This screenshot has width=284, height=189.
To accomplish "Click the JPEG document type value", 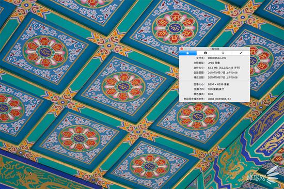I will click(214, 63).
